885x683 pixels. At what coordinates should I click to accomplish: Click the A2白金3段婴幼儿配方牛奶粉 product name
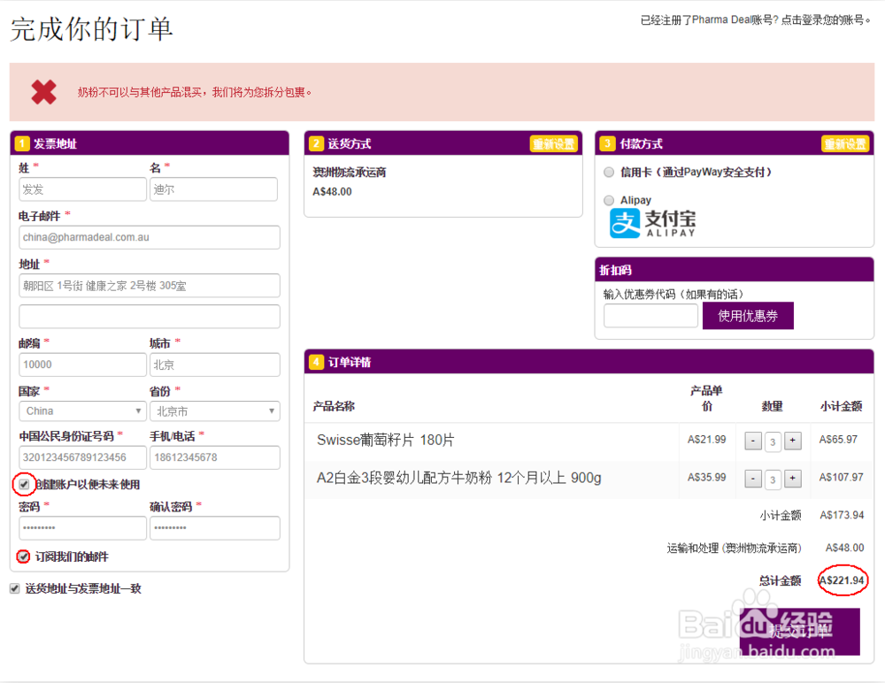tap(458, 478)
